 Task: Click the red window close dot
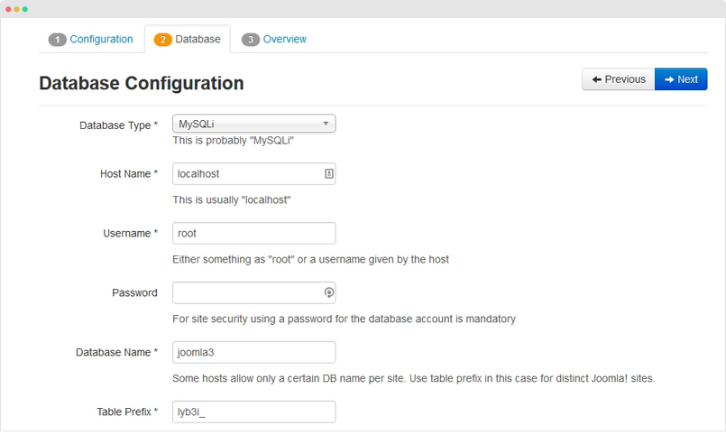click(8, 9)
